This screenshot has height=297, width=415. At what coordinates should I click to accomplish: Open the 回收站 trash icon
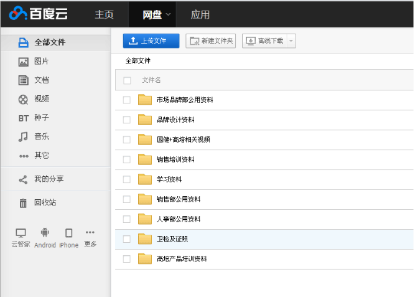pos(23,203)
